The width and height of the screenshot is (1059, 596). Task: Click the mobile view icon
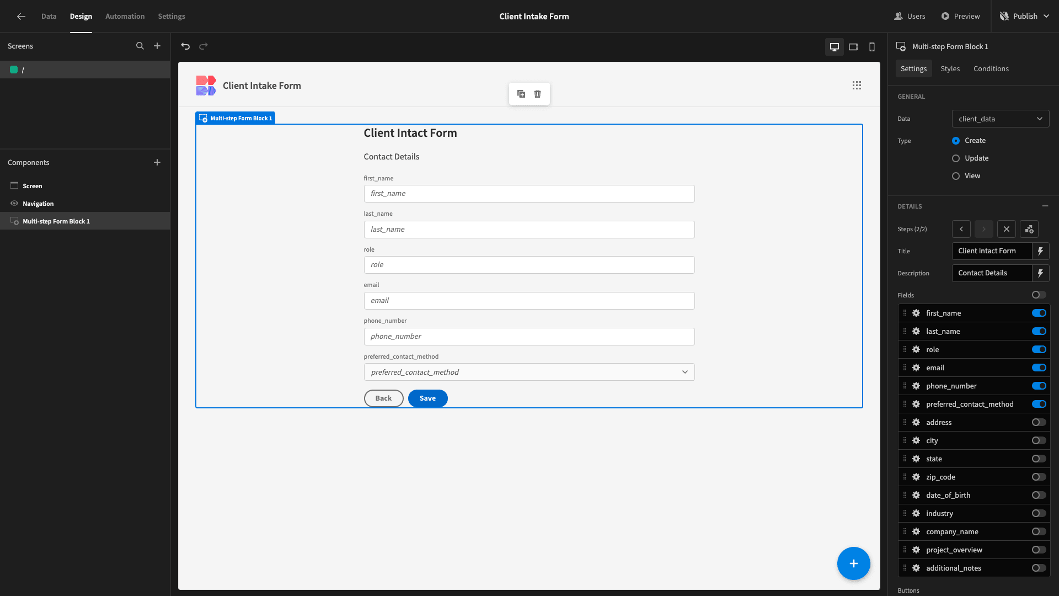(871, 46)
